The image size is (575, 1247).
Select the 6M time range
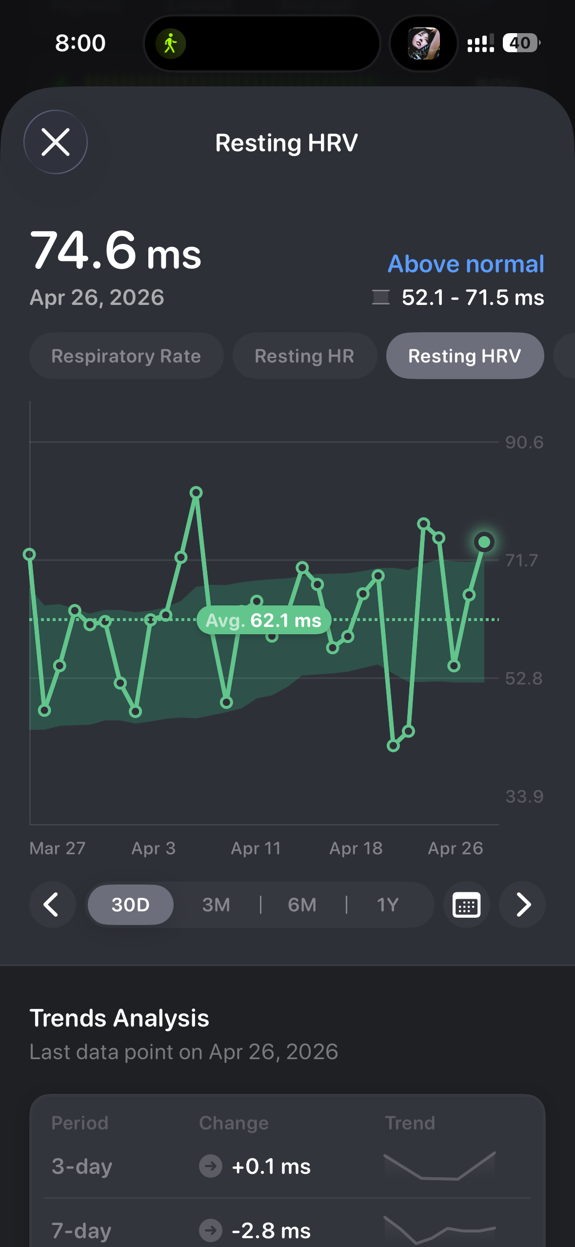coord(302,905)
